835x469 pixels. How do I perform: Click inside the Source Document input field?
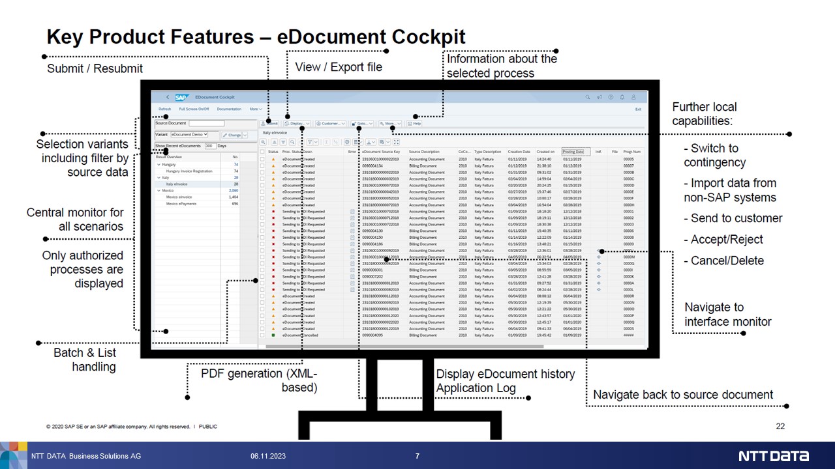point(207,122)
